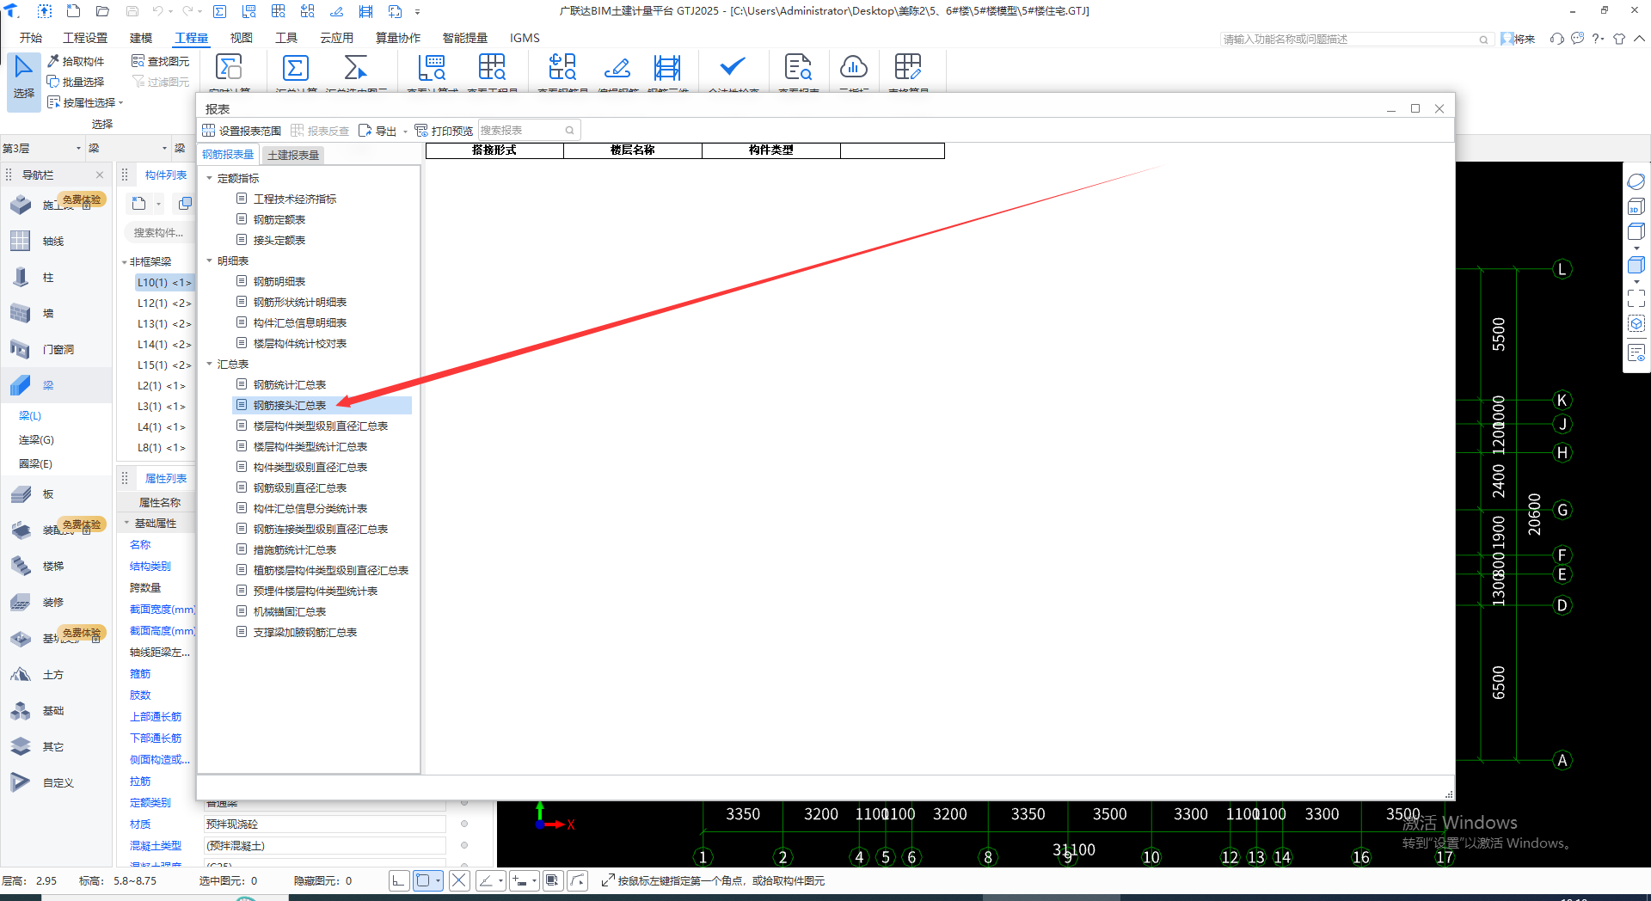Open the 建模 ribbon tab
The height and width of the screenshot is (901, 1651).
click(x=141, y=38)
